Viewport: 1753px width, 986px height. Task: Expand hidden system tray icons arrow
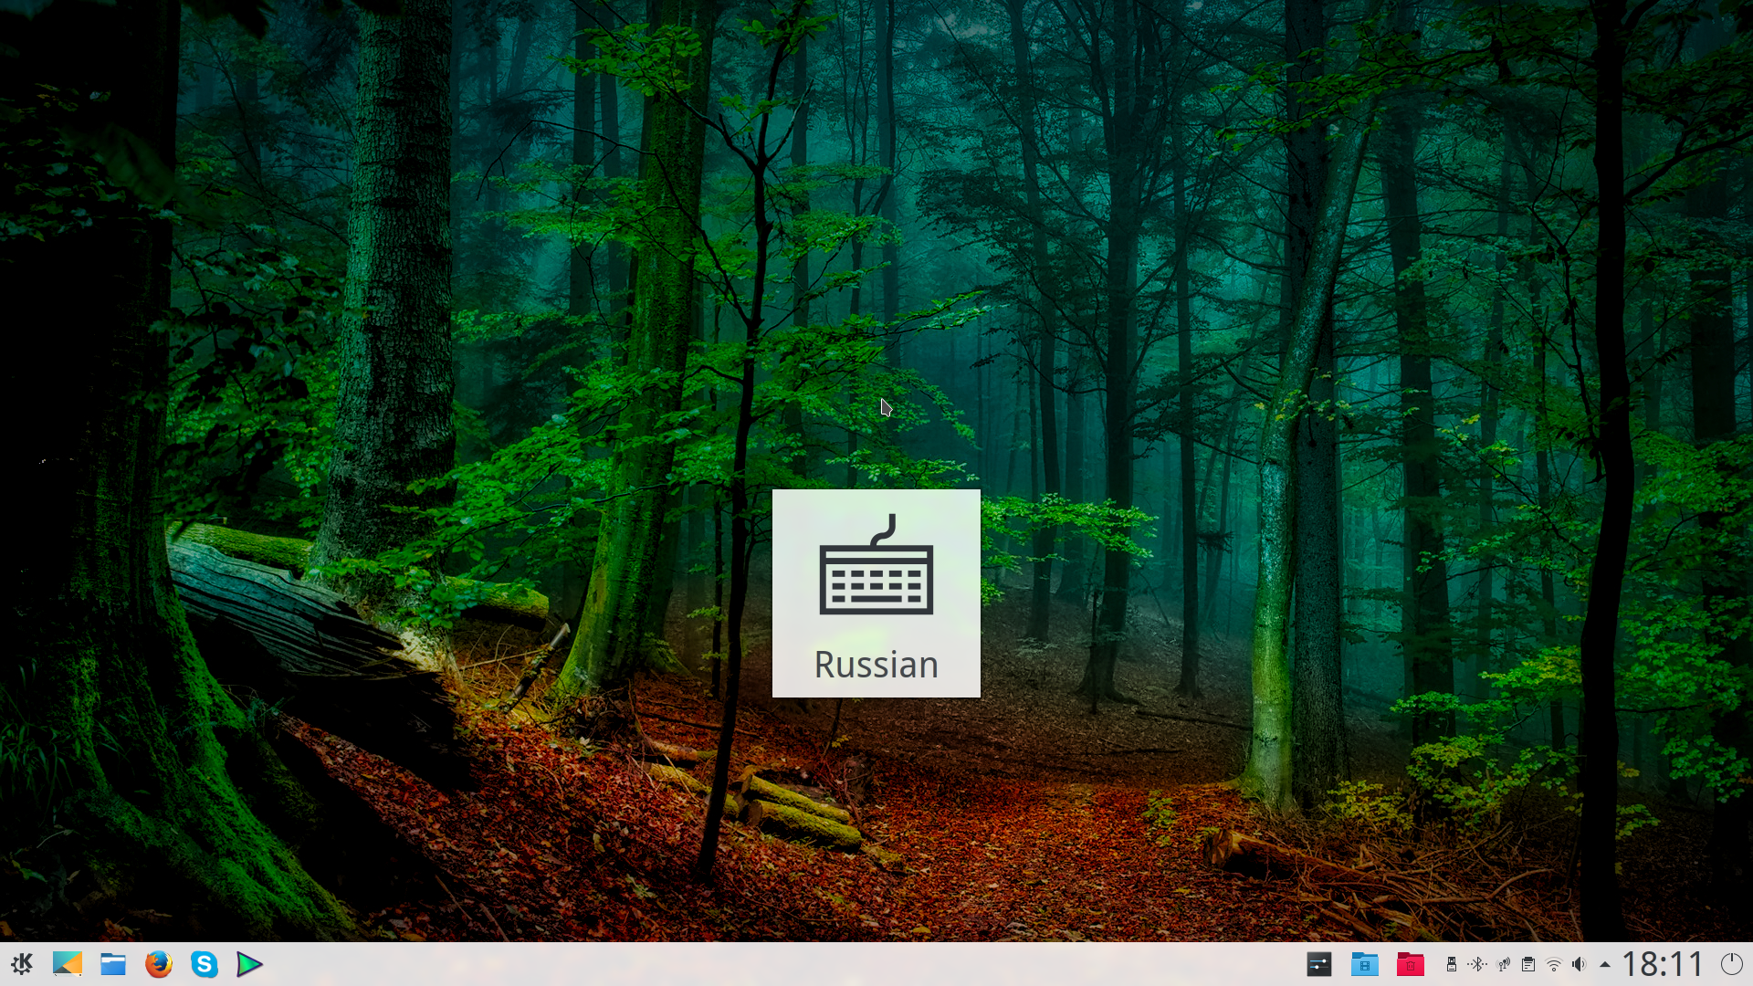1605,964
